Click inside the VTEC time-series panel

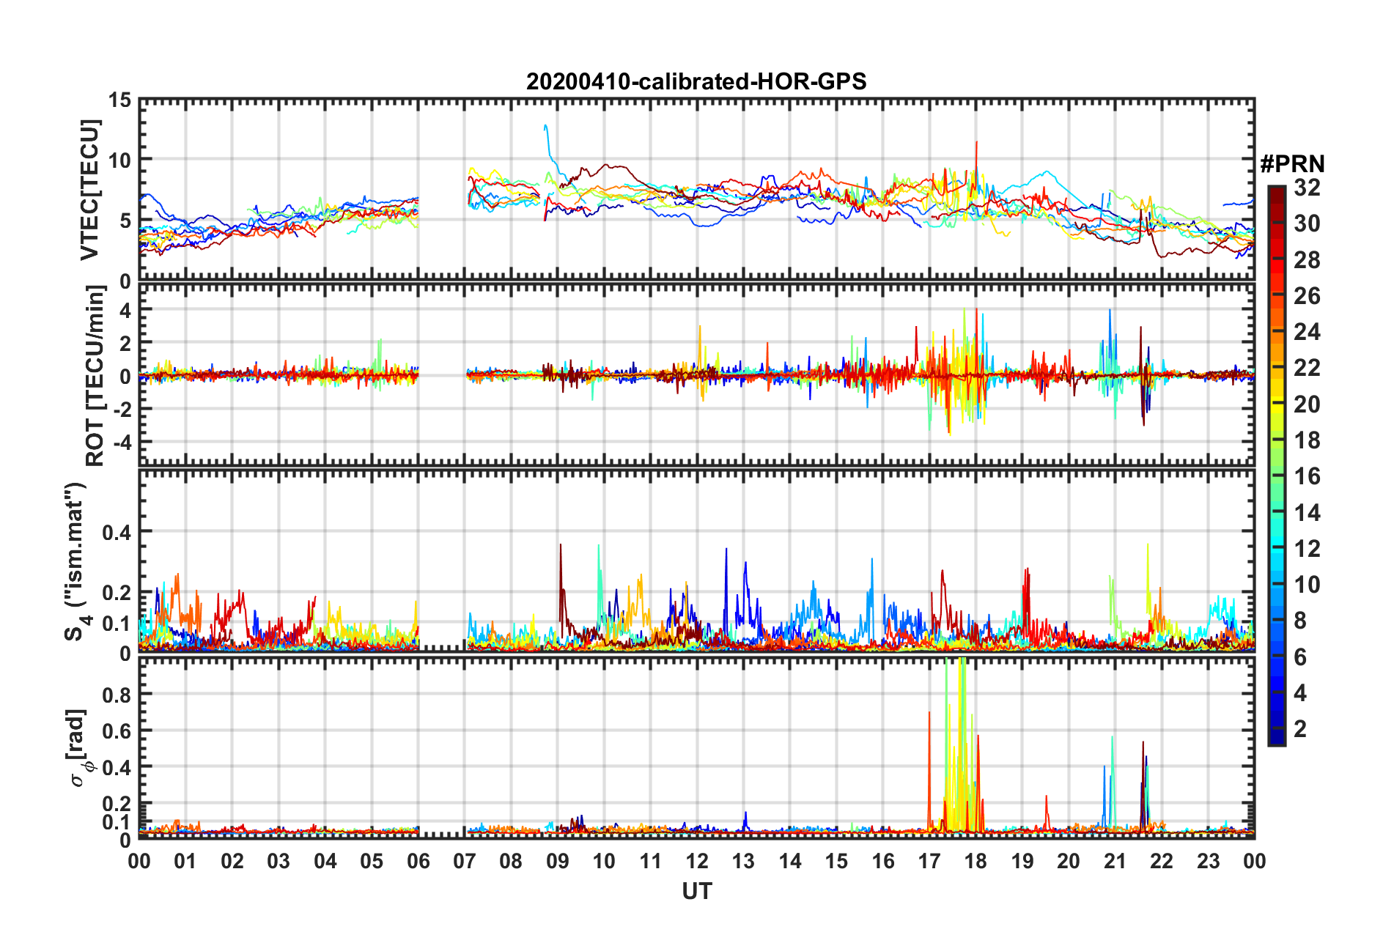coord(697,190)
